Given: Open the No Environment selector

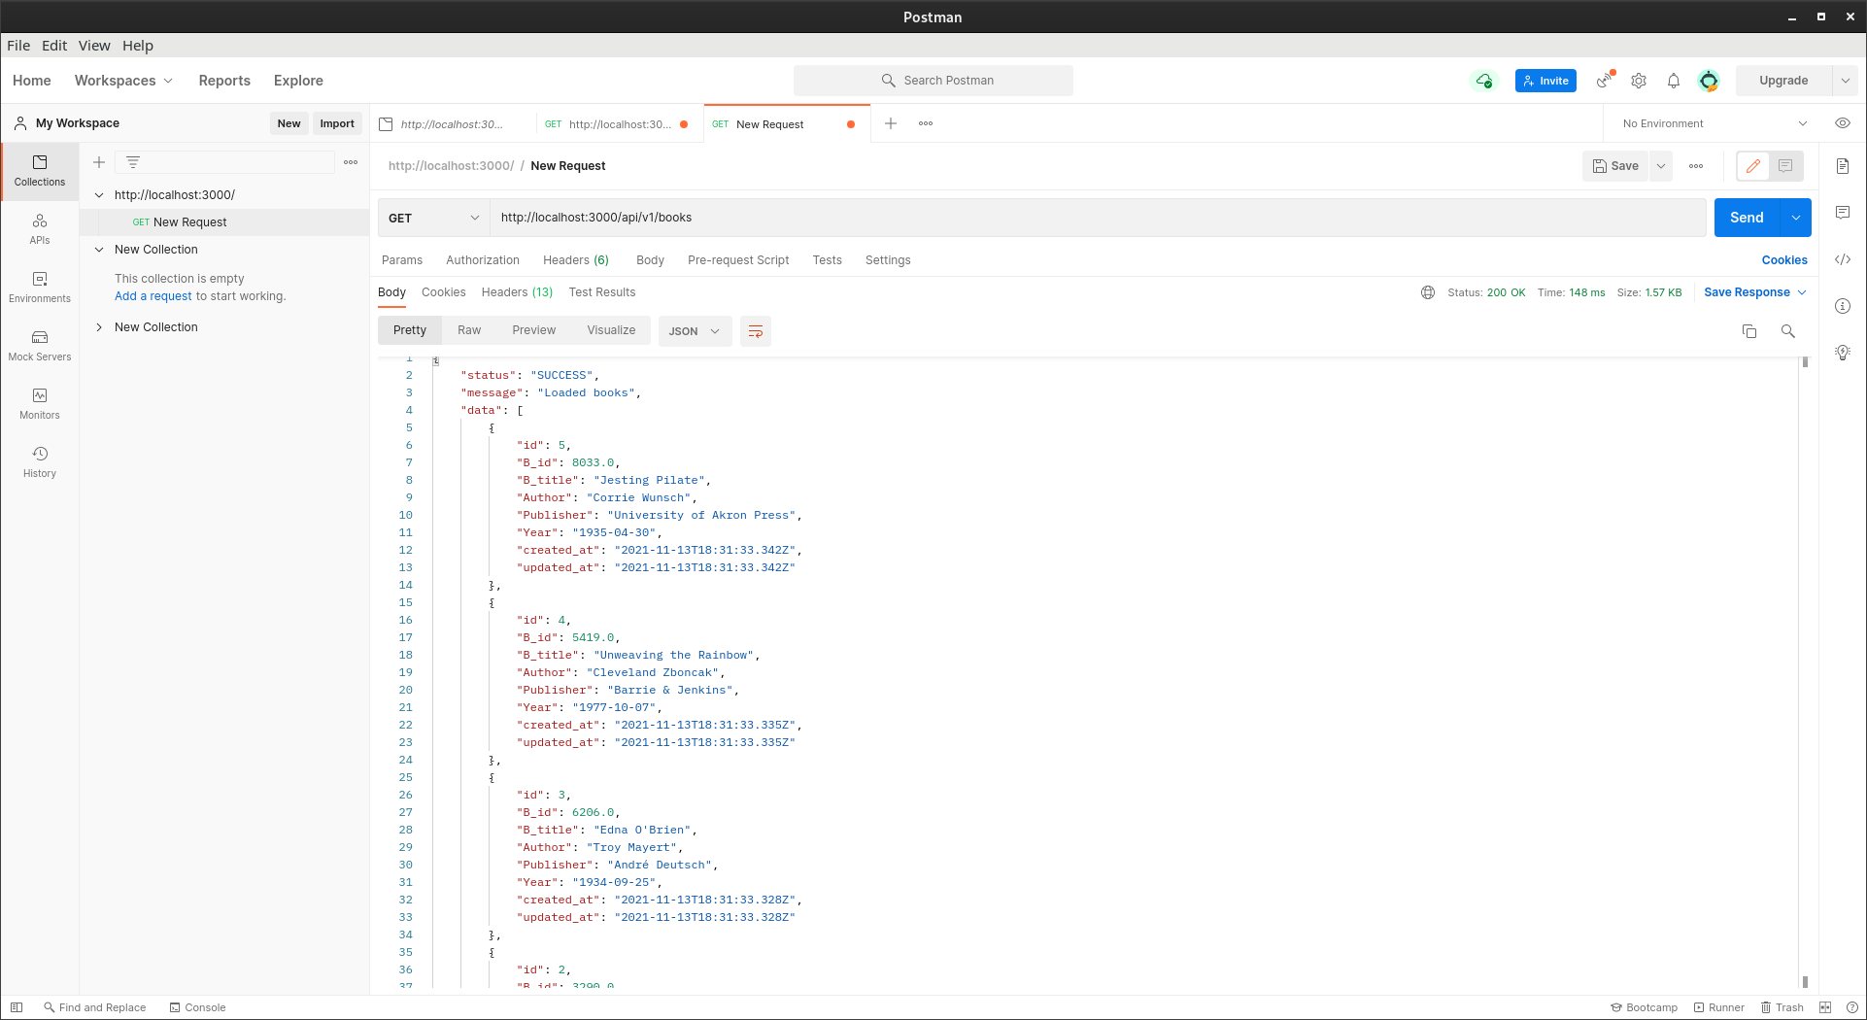Looking at the screenshot, I should point(1714,123).
